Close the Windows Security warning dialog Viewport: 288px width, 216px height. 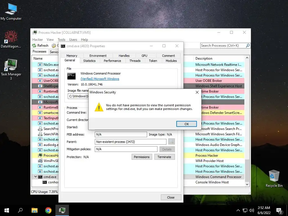[197, 92]
